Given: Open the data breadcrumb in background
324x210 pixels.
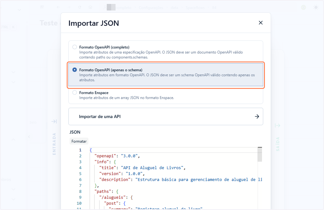Looking at the screenshot, I should point(174,8).
